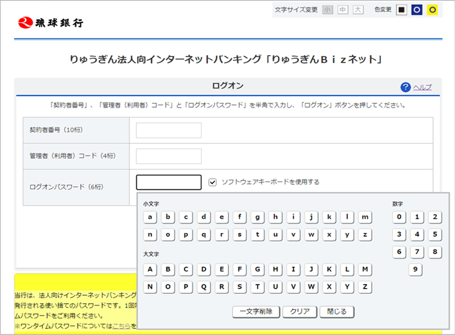Tap lowercase key t on software keyboard
455x335 pixels.
point(258,235)
